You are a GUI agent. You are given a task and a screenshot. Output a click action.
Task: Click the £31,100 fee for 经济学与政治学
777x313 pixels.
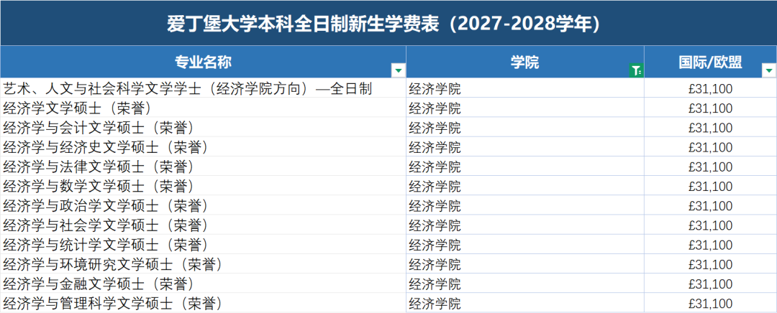point(711,206)
